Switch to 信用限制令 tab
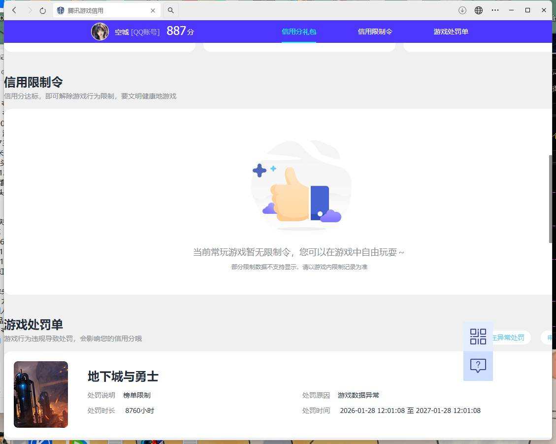 (x=375, y=32)
